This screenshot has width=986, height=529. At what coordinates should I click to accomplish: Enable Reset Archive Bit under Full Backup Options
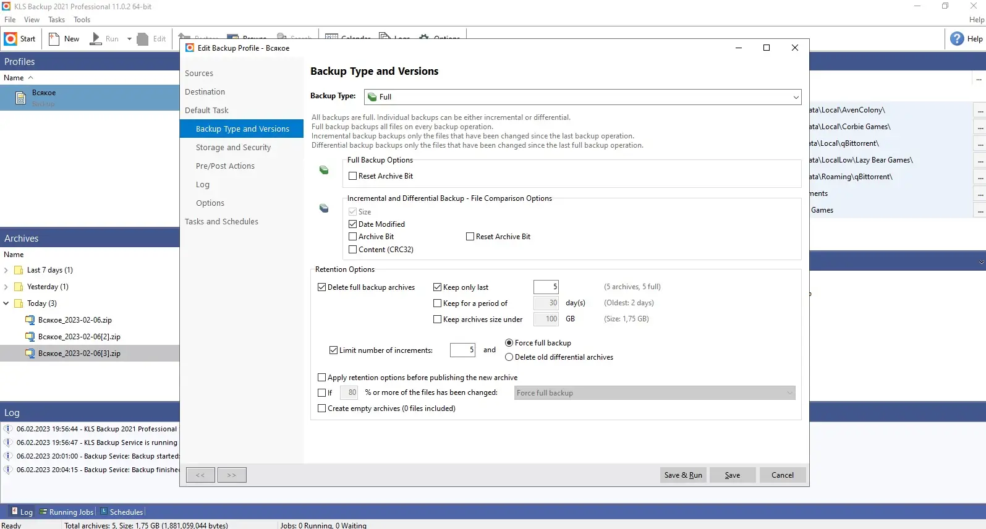[352, 176]
